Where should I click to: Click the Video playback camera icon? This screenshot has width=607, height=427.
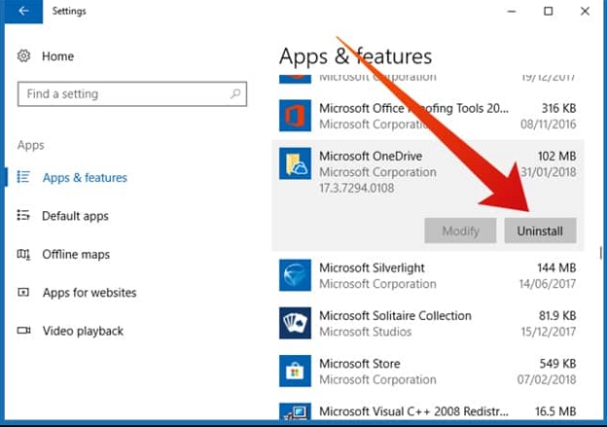(x=23, y=330)
